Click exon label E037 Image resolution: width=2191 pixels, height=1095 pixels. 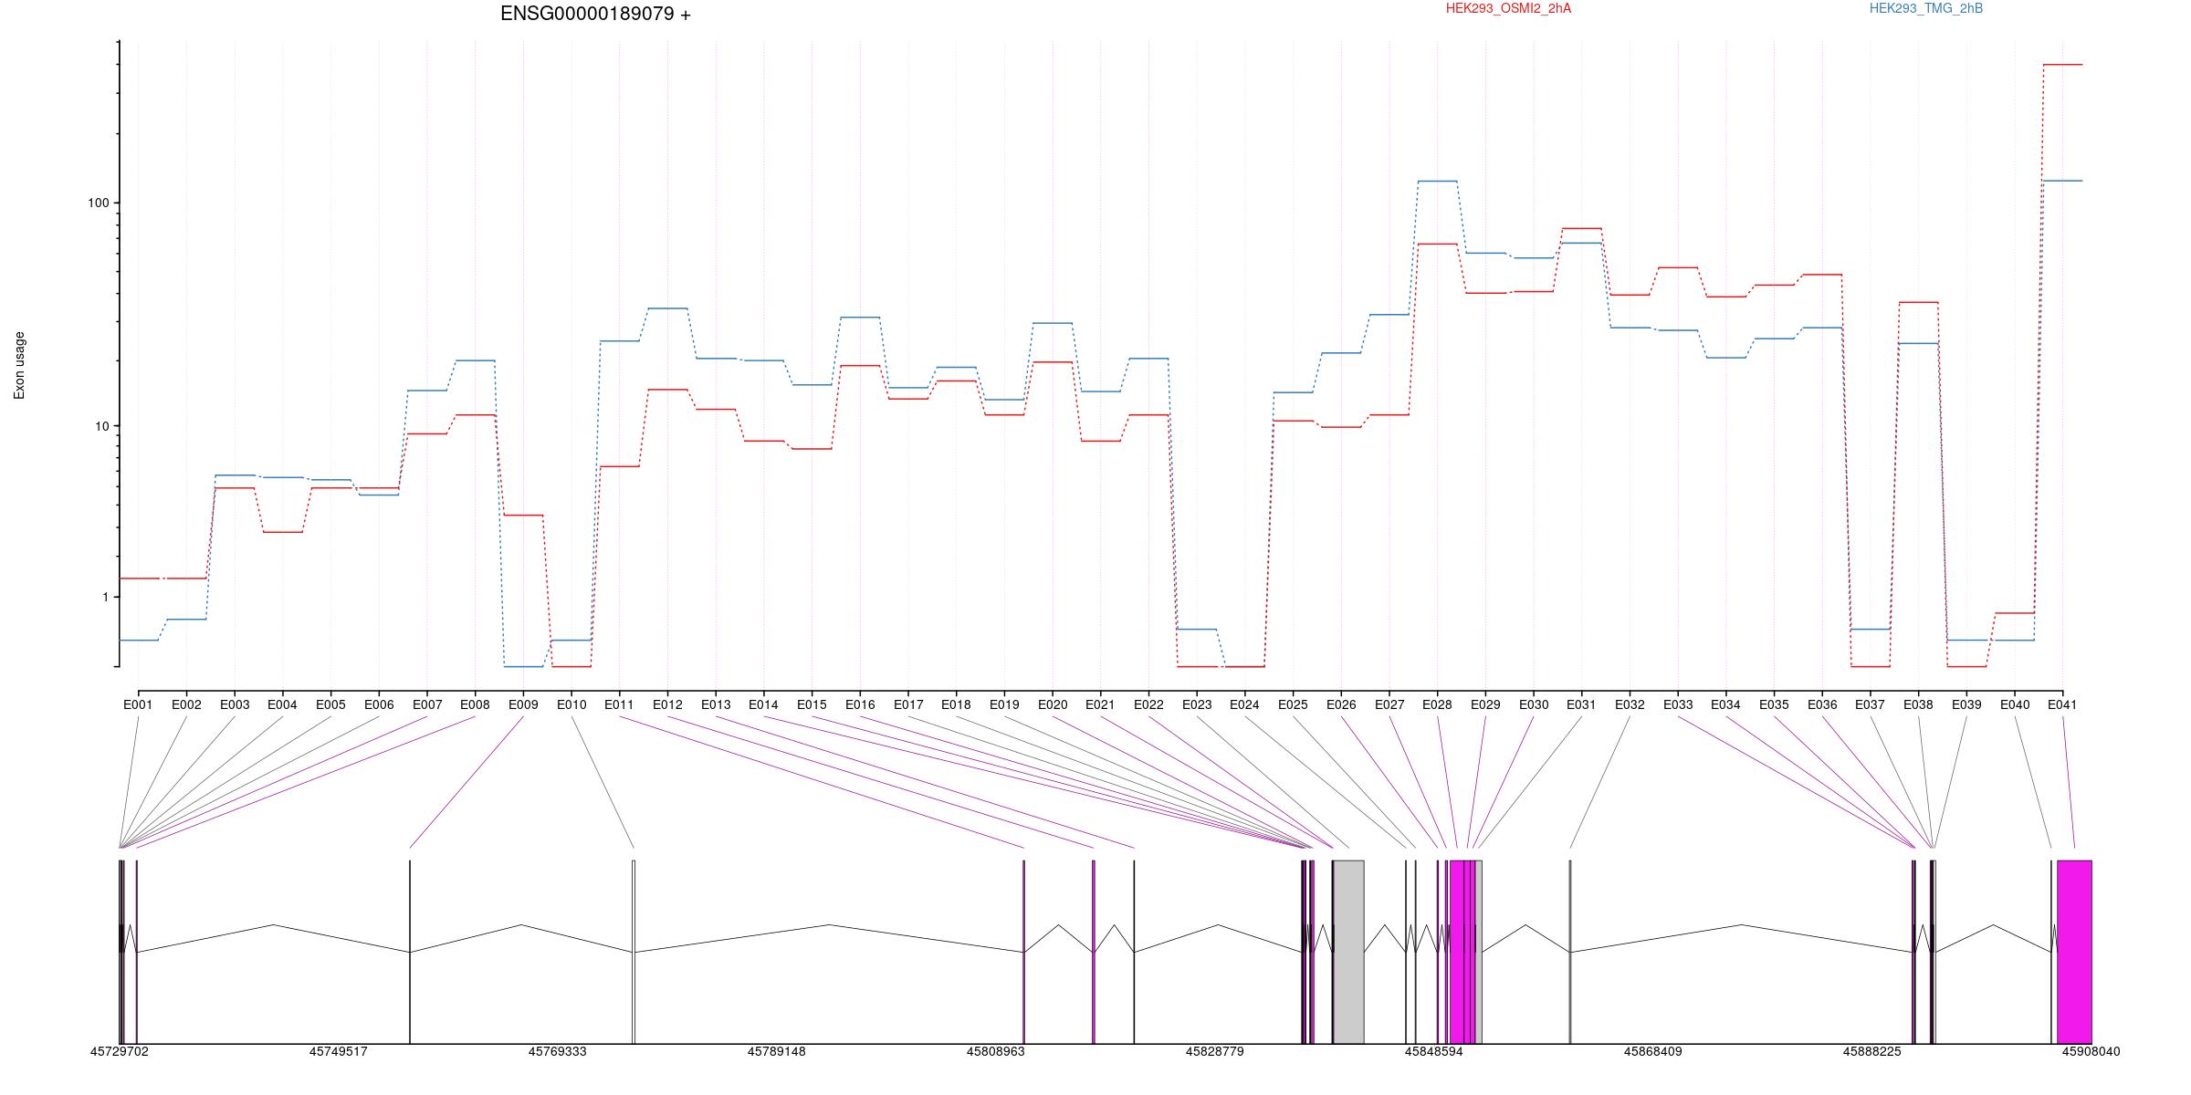click(1871, 704)
